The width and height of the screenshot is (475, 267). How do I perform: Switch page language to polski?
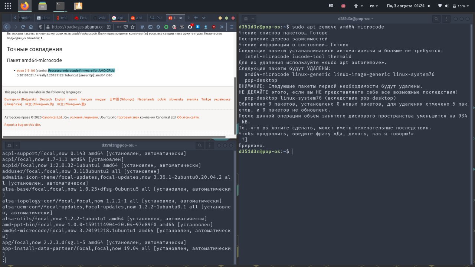coord(162,99)
